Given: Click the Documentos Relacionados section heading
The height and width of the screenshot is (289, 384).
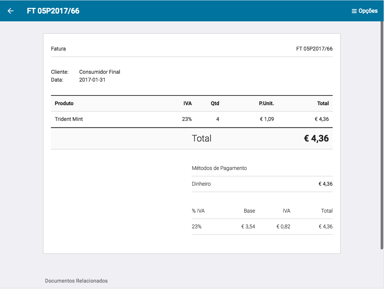Looking at the screenshot, I should (76, 281).
